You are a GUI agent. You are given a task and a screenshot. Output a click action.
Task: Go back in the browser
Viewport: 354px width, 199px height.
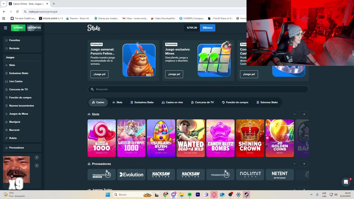(x=4, y=12)
